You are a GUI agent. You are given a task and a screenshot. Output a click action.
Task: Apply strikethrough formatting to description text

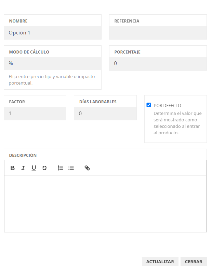44,168
